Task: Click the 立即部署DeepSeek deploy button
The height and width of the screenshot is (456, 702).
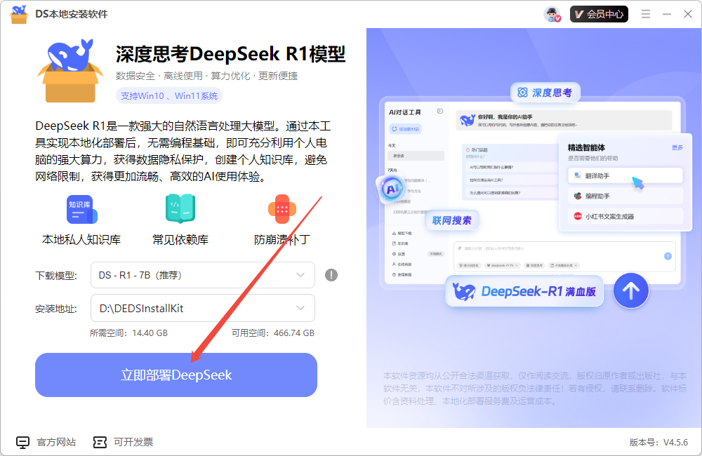Action: point(175,375)
